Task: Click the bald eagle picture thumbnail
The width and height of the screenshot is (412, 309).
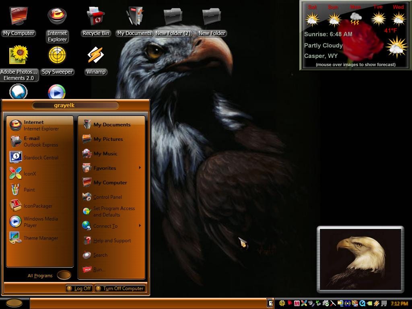Action: point(360,259)
